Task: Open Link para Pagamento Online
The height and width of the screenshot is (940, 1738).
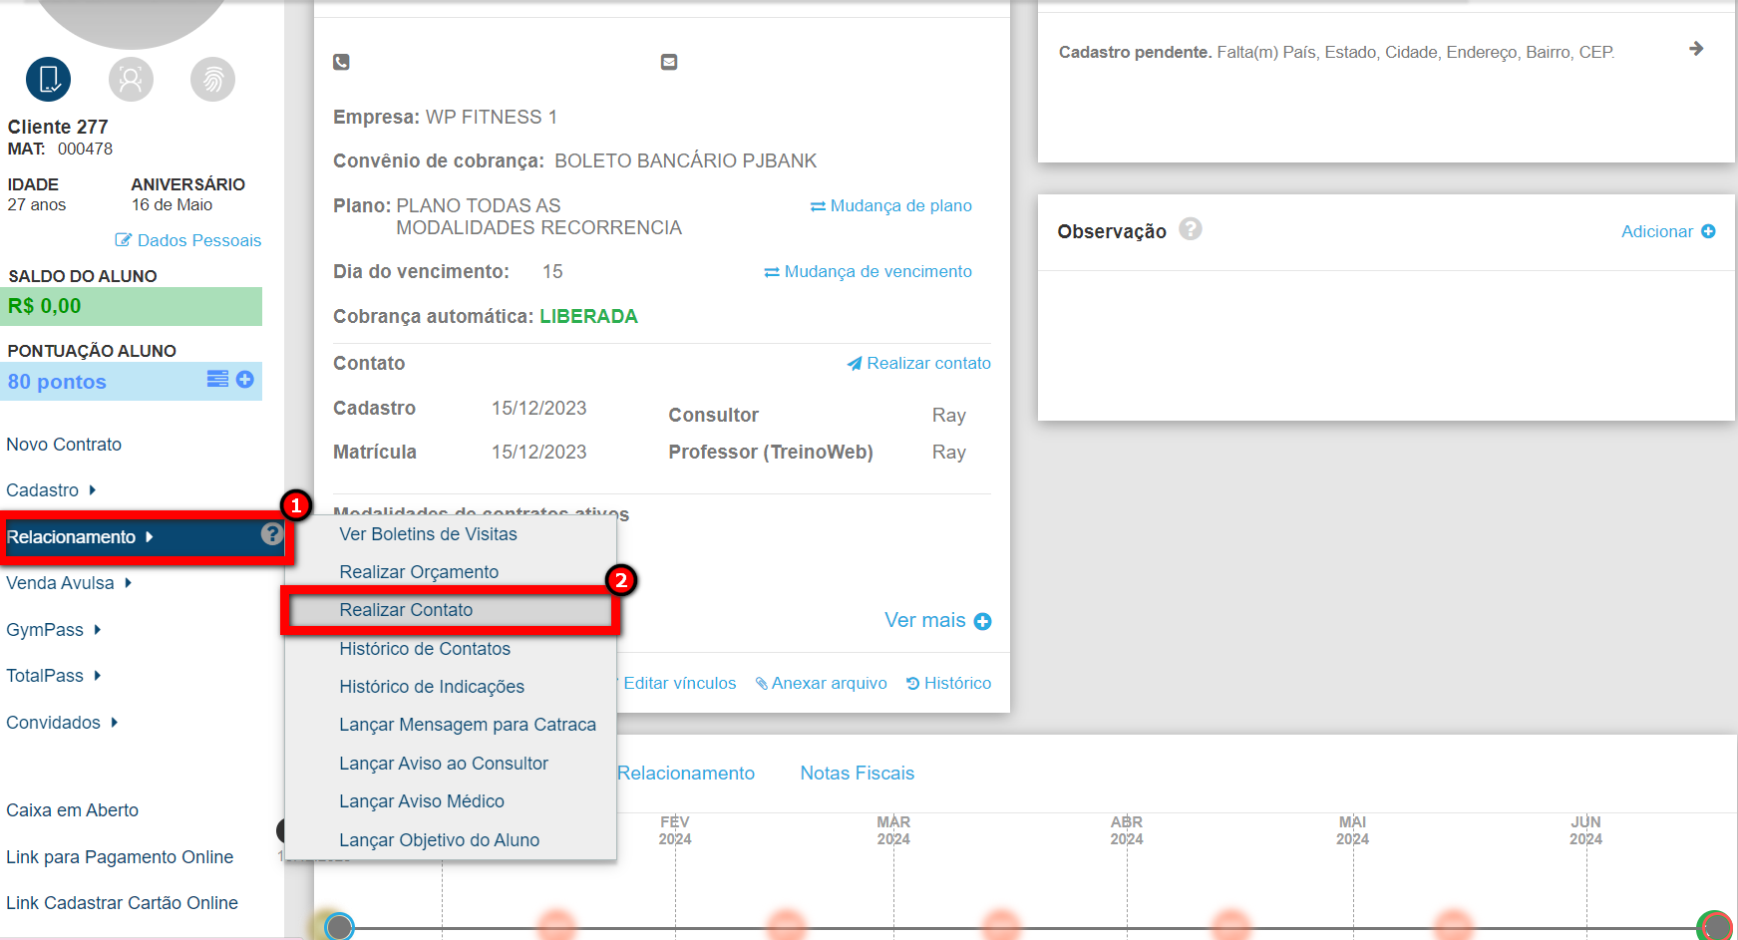Action: [x=120, y=856]
